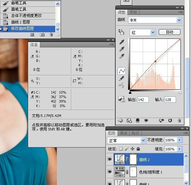Switch to the 调整 tab
The image size is (191, 185).
coord(122,13)
